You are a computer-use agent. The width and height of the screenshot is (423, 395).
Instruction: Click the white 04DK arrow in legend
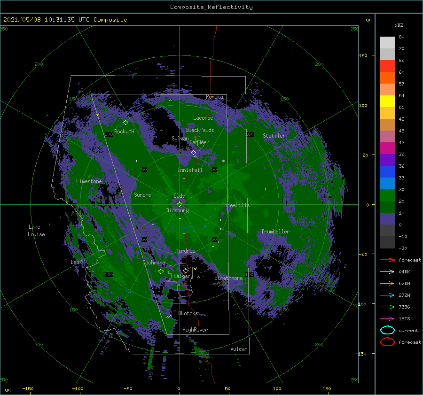(387, 272)
